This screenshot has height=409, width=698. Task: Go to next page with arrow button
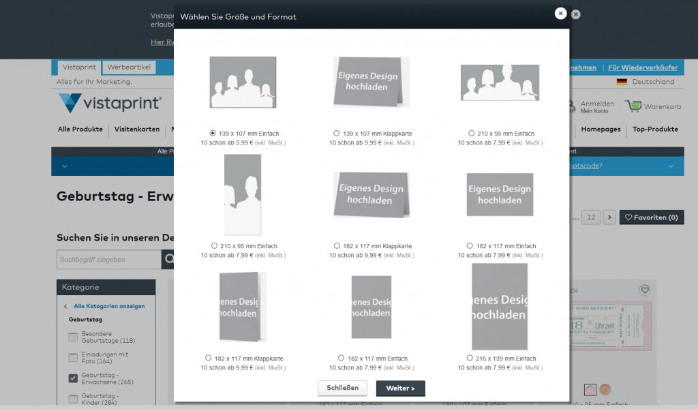pos(609,217)
